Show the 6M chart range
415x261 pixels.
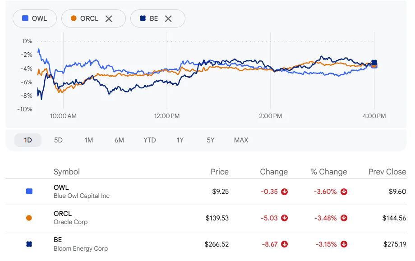pyautogui.click(x=119, y=140)
